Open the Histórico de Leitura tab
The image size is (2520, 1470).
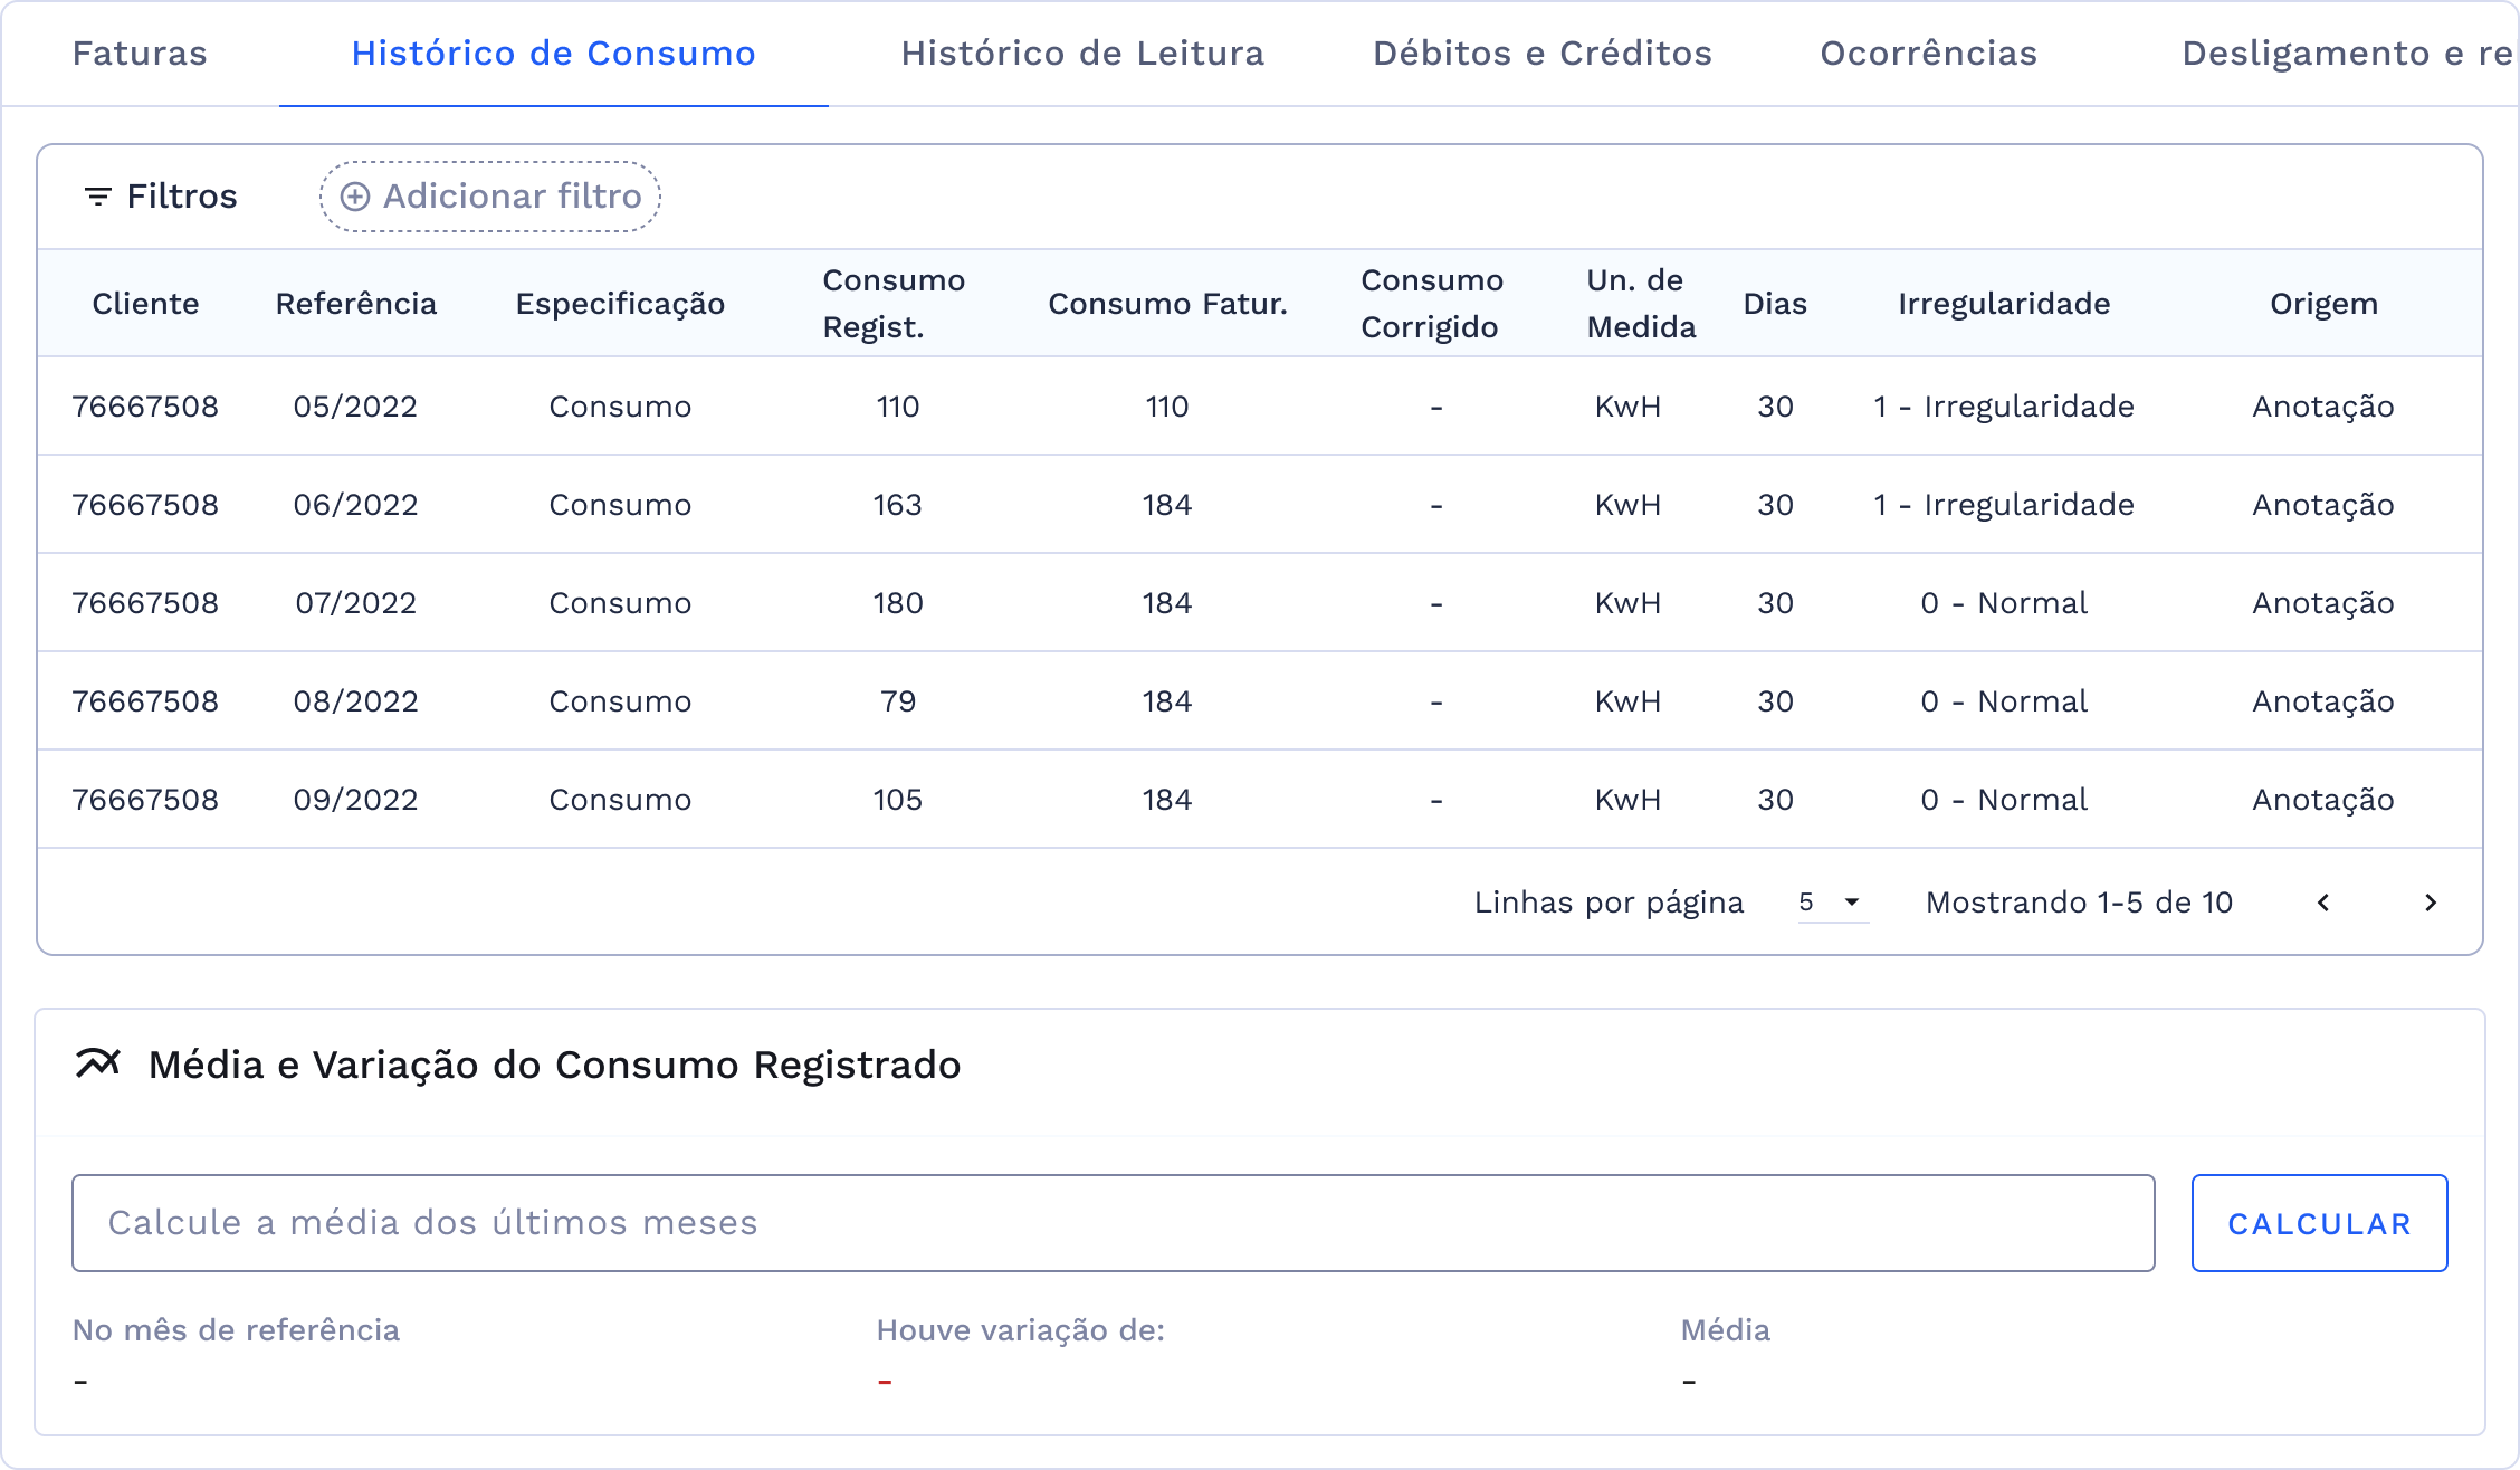[1082, 53]
